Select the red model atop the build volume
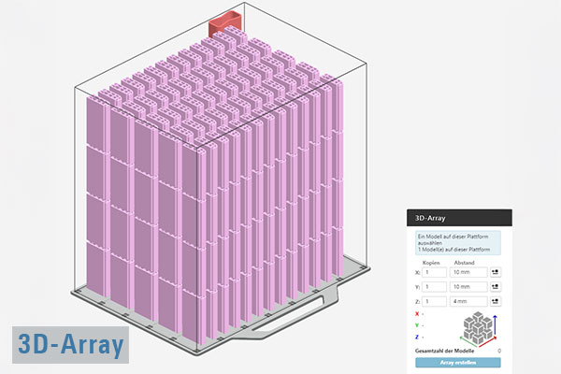561x374 pixels. 224,21
